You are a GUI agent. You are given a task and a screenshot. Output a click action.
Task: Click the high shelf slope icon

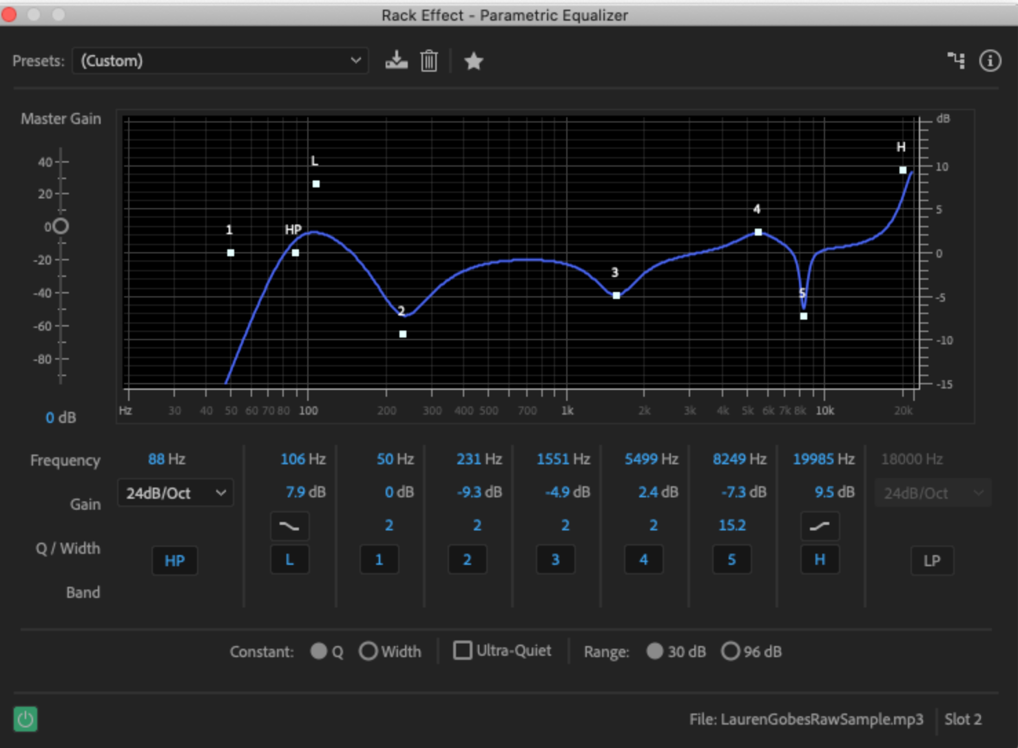coord(820,526)
